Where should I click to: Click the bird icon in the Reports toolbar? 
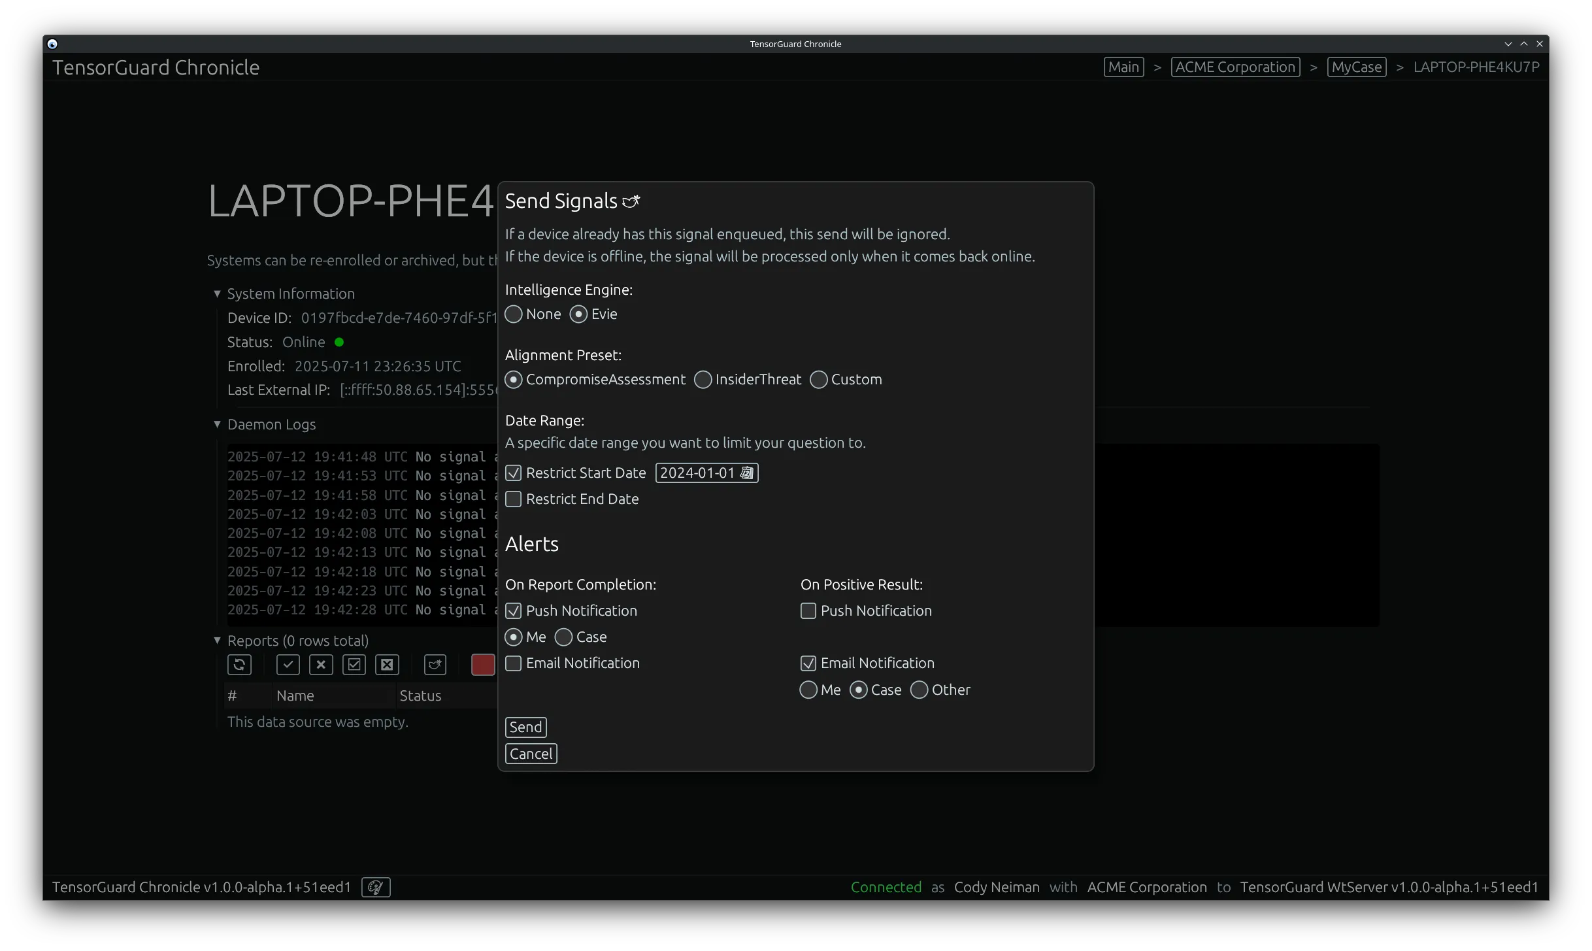[x=435, y=665]
